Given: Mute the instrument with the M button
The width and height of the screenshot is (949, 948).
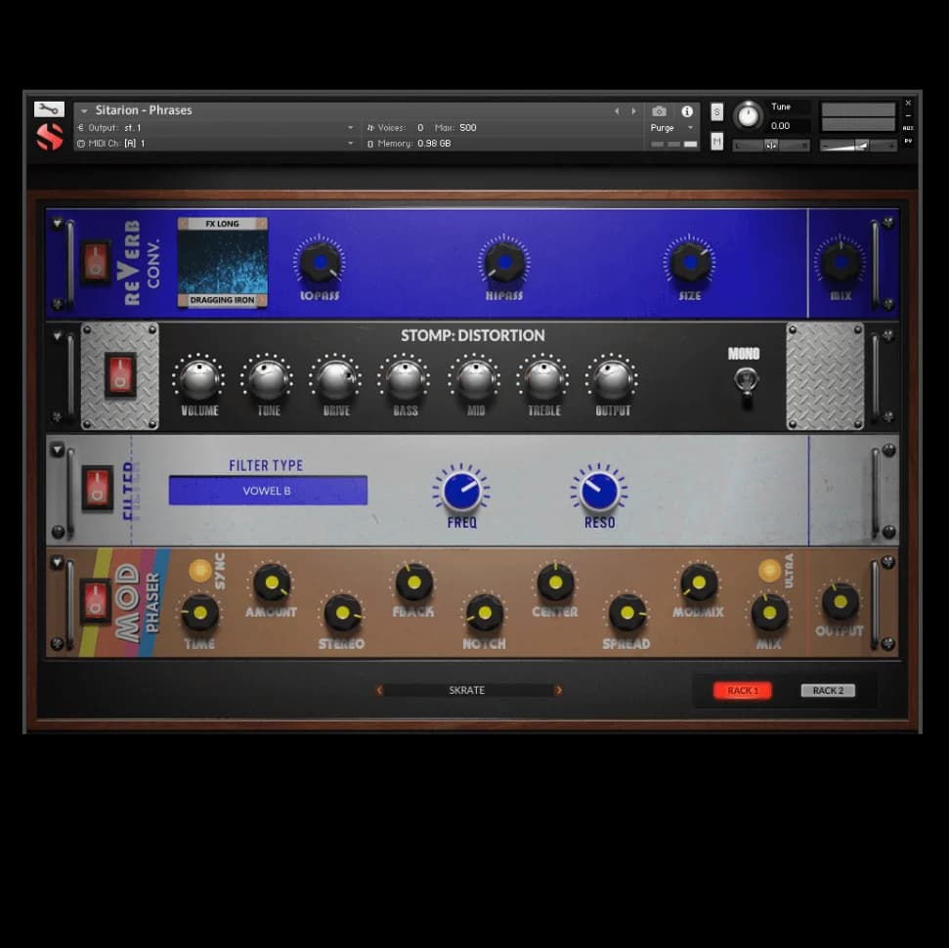Looking at the screenshot, I should tap(716, 141).
